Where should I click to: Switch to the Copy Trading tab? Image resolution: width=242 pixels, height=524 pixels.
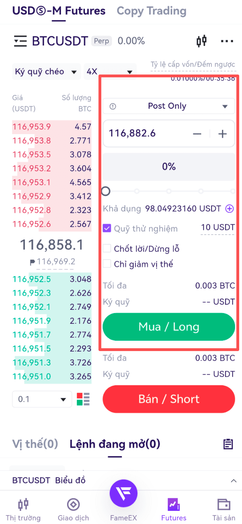[151, 11]
